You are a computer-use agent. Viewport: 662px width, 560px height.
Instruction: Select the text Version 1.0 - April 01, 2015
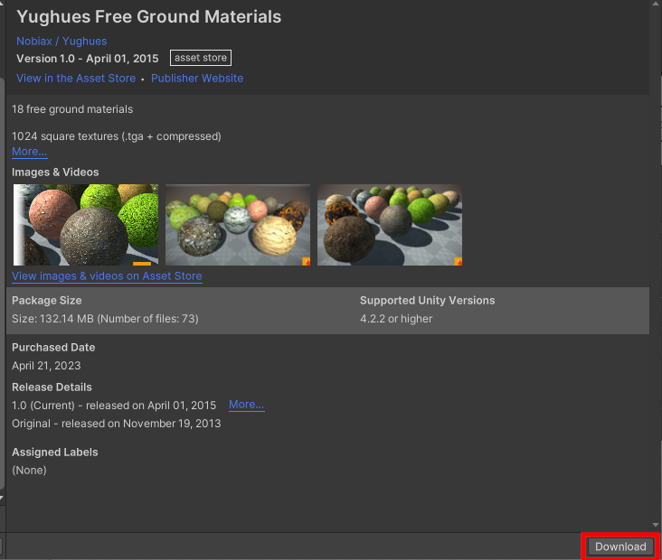pyautogui.click(x=88, y=59)
